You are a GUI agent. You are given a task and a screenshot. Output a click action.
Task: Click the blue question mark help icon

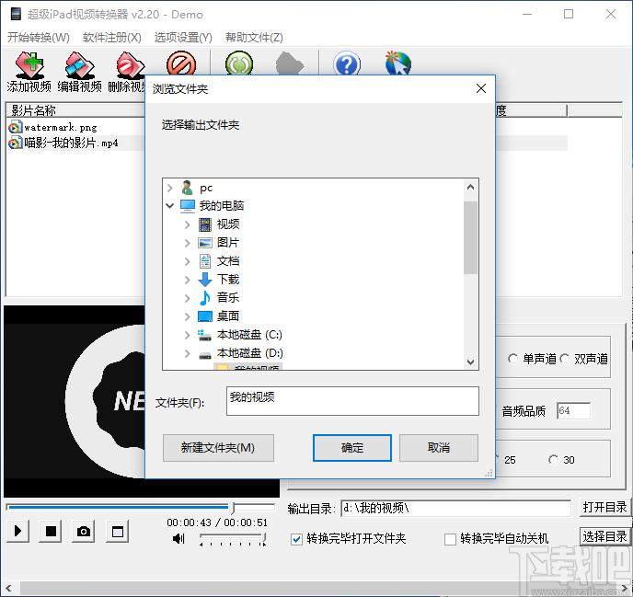[346, 64]
